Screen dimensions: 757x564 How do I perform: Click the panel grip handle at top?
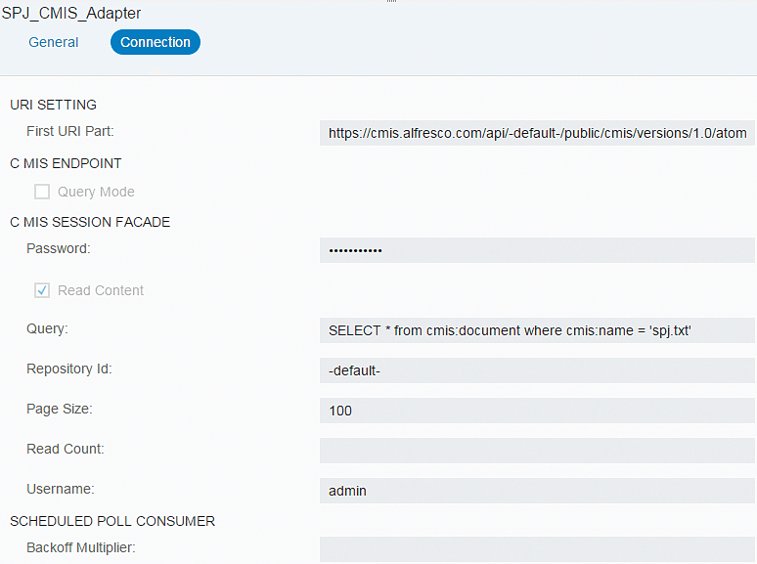click(x=391, y=1)
